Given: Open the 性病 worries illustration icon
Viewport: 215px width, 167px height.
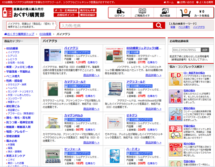Looking at the screenshot, I should [175, 96].
